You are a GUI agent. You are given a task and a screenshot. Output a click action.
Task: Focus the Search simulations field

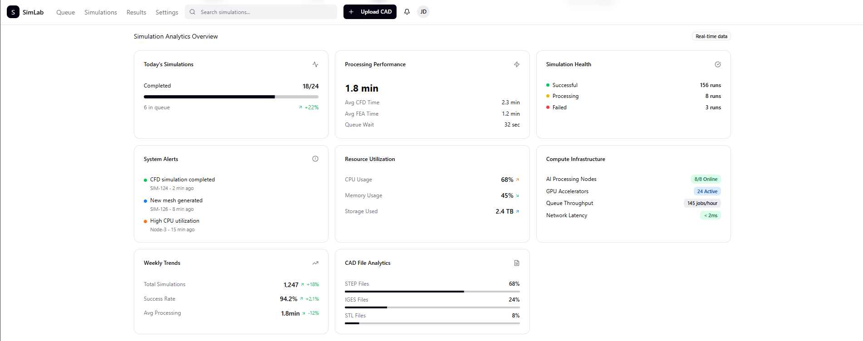pos(261,12)
